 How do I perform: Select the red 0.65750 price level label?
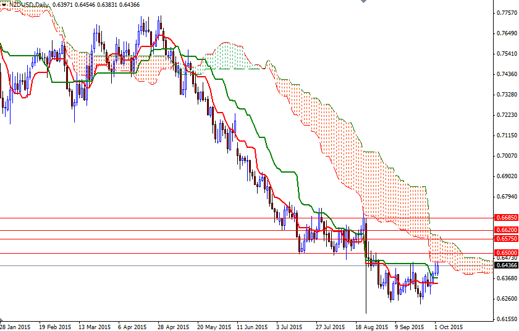pos(506,238)
